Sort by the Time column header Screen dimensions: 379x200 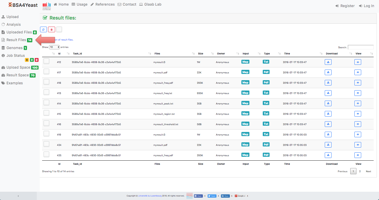click(287, 54)
